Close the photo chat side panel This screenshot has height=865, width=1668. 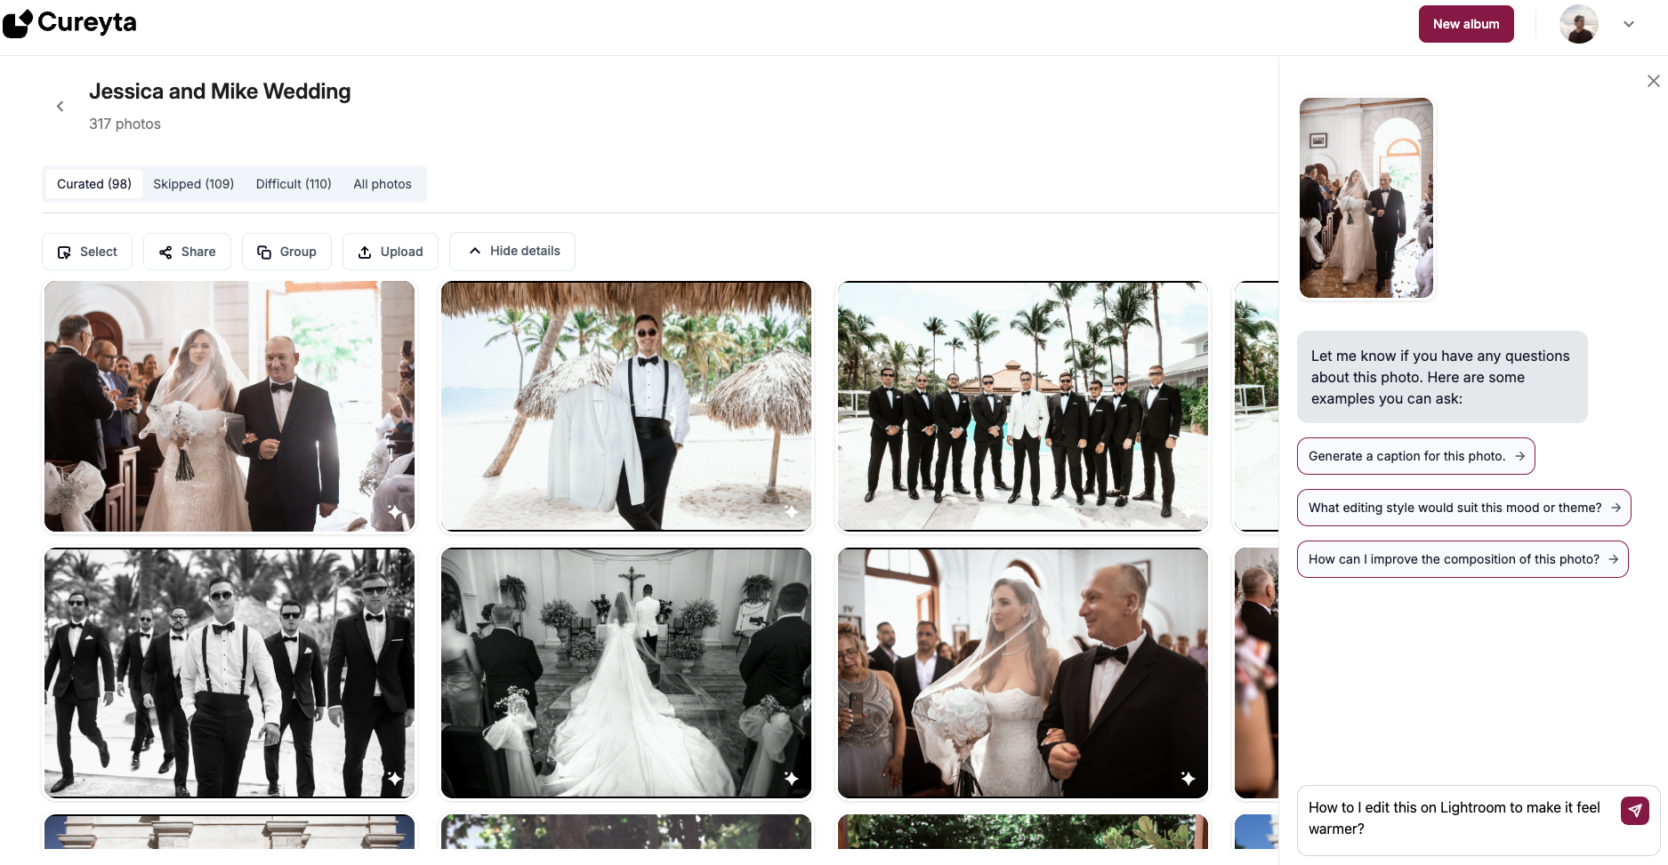(1653, 81)
